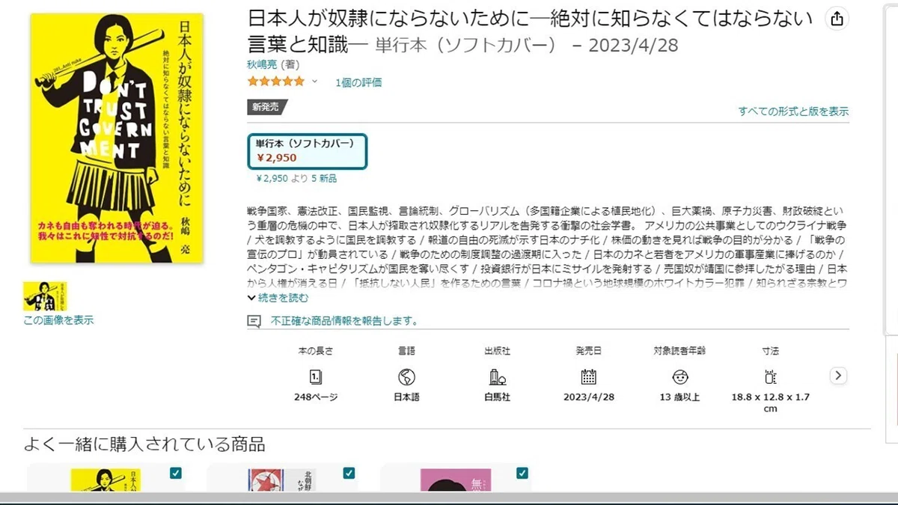Open the author link 秋嶋亮

260,64
